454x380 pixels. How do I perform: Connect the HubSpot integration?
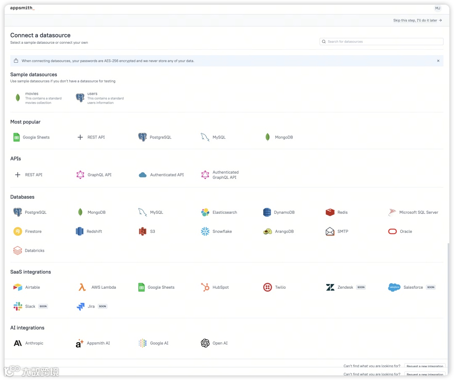tap(215, 287)
